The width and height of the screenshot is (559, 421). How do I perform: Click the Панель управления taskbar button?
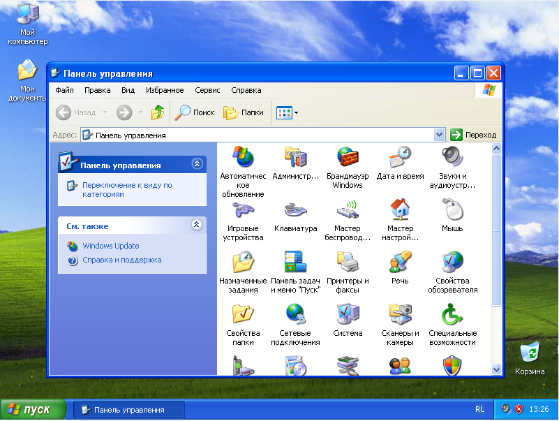pyautogui.click(x=129, y=410)
